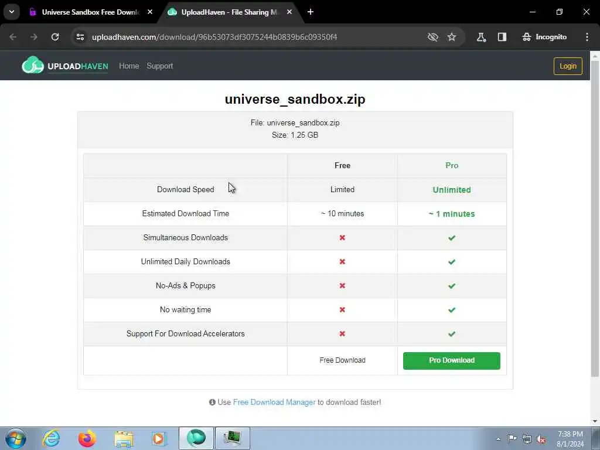Image resolution: width=600 pixels, height=450 pixels.
Task: View site information icon in address bar
Action: [80, 37]
